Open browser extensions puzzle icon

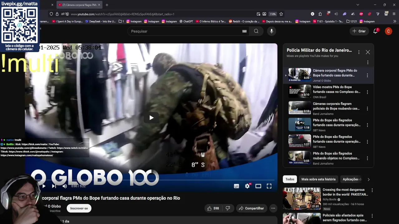320,14
